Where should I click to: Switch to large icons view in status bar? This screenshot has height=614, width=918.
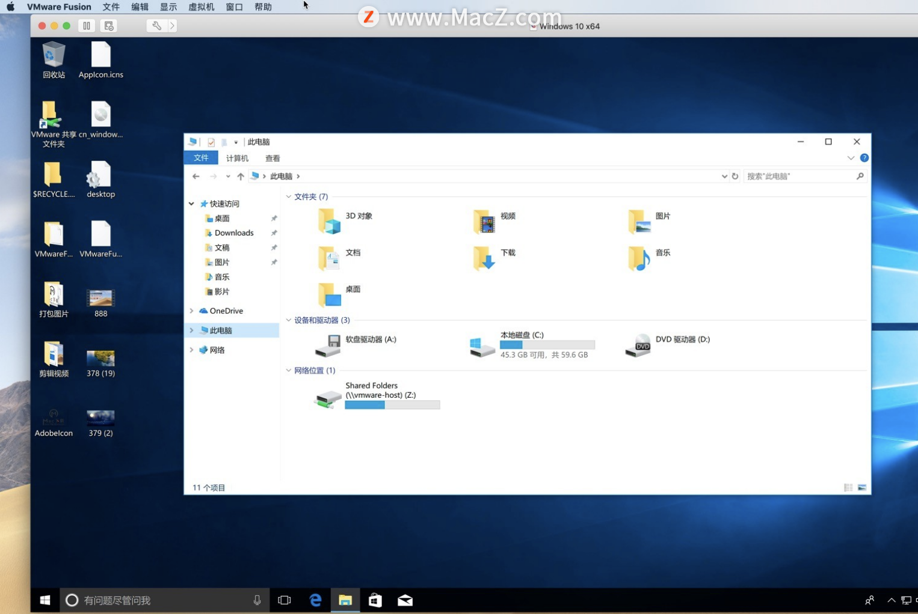pos(862,487)
